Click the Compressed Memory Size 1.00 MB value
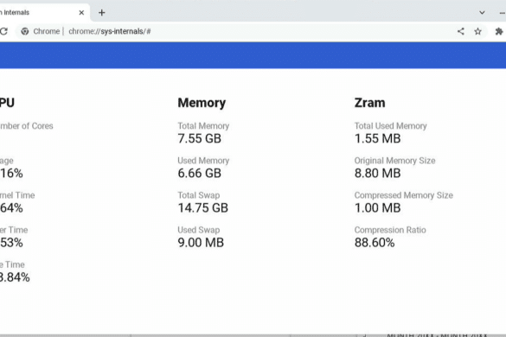 coord(378,208)
